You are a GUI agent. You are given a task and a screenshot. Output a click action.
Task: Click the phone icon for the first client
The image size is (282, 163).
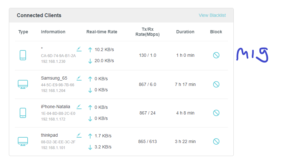coord(23,55)
